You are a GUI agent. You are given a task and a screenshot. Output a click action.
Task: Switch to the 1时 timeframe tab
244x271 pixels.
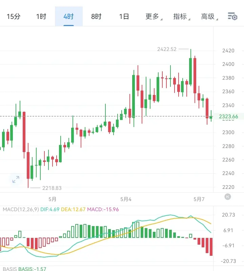(41, 17)
